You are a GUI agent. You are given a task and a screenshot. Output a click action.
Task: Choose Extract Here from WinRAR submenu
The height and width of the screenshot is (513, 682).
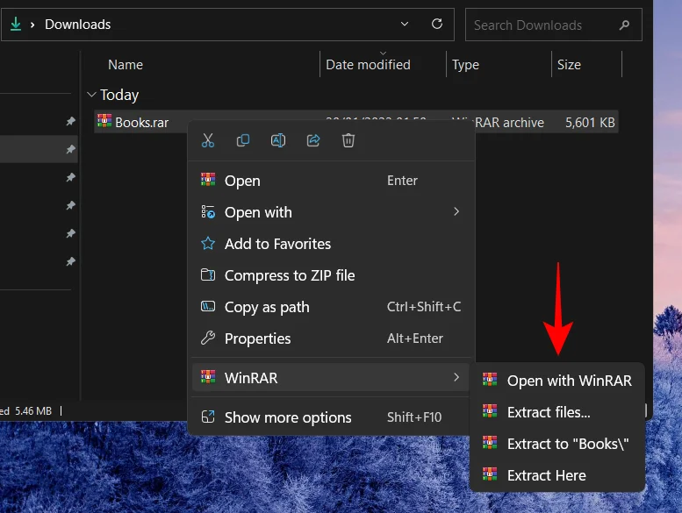click(546, 475)
